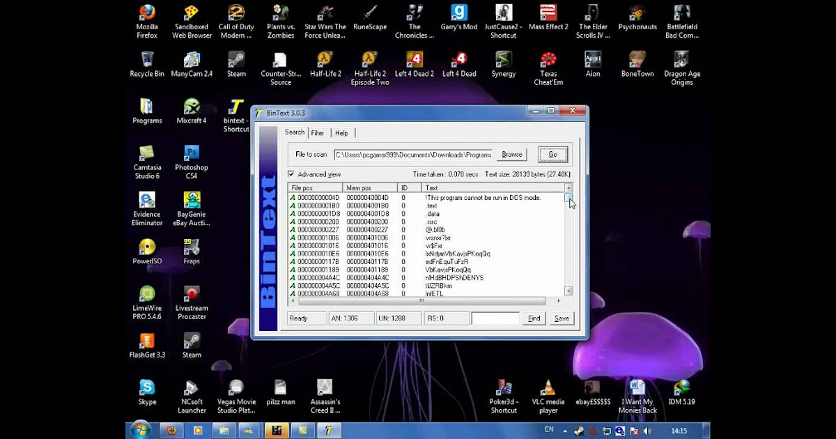Select the Synergy desktop icon
Image resolution: width=836 pixels, height=439 pixels.
504,64
